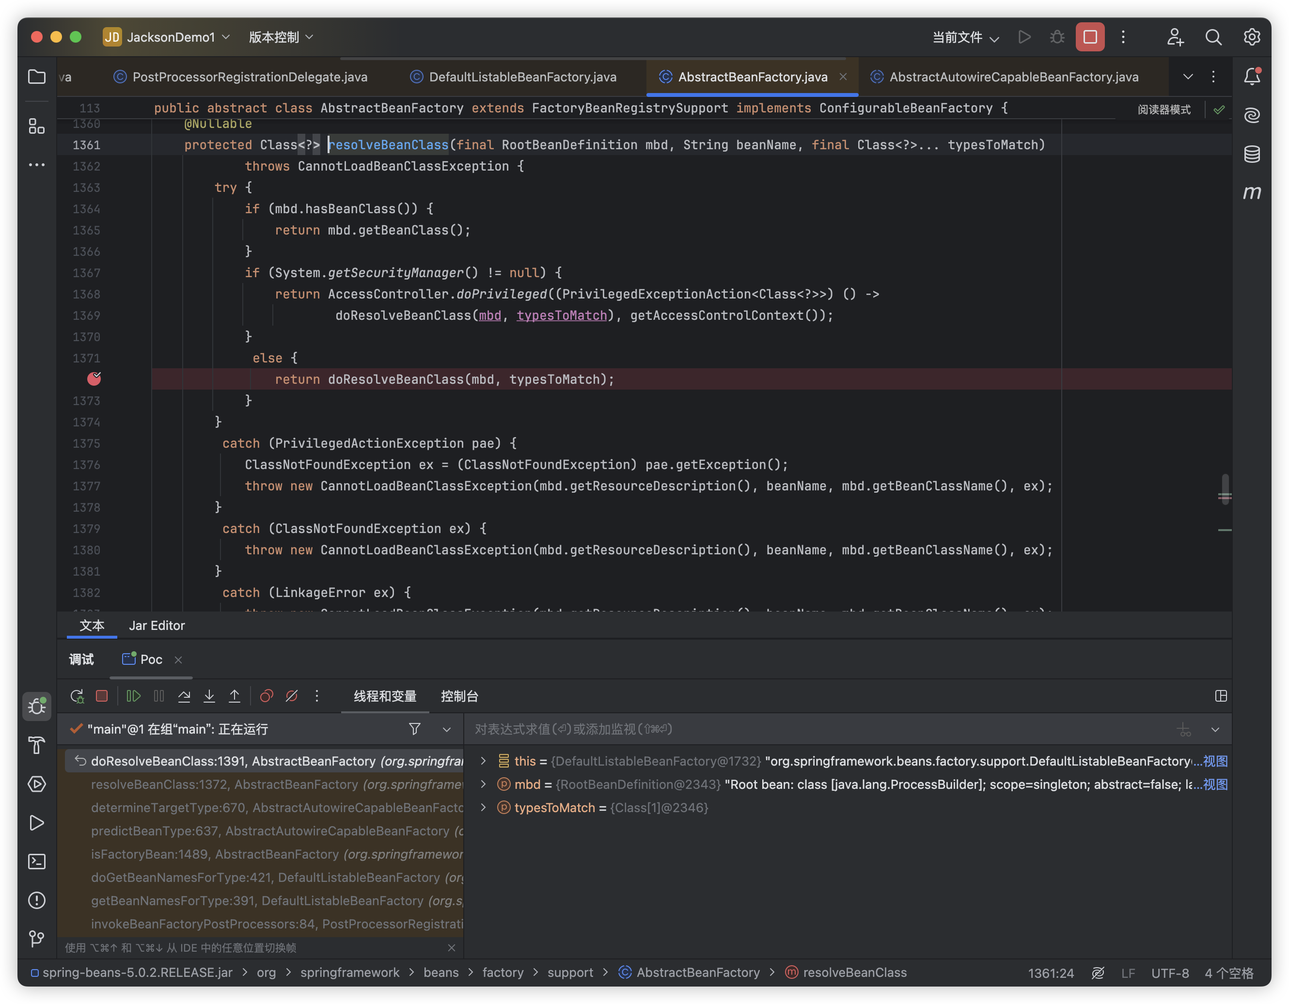1289x1004 pixels.
Task: Step into the method
Action: click(x=209, y=696)
